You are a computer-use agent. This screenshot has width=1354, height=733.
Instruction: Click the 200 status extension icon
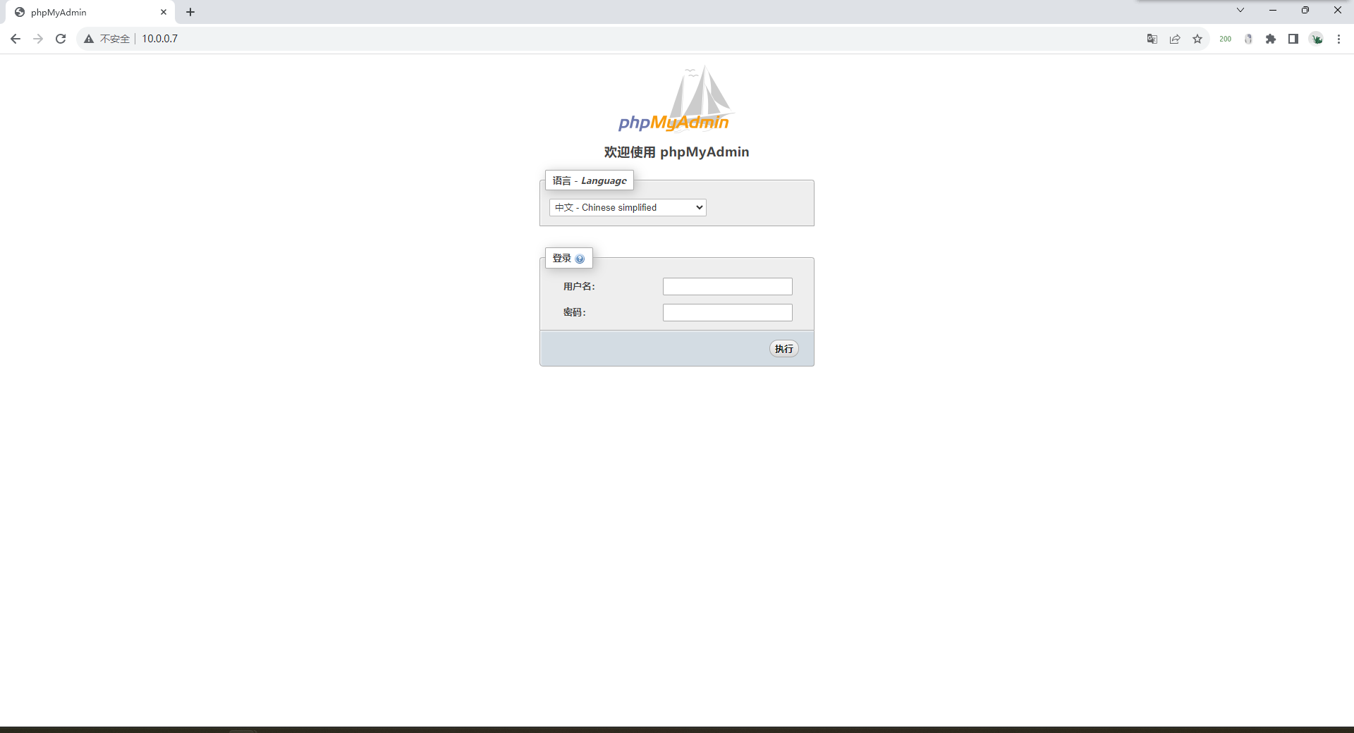[x=1226, y=39]
